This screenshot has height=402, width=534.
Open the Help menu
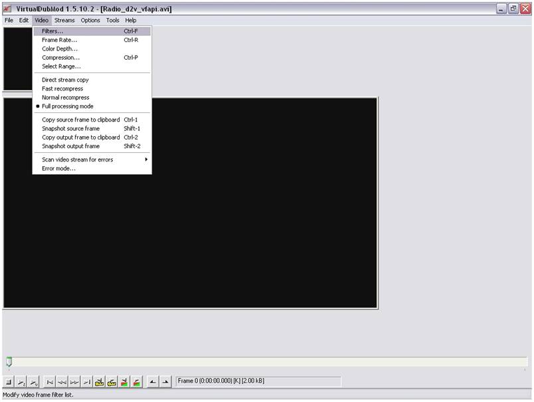(x=130, y=21)
